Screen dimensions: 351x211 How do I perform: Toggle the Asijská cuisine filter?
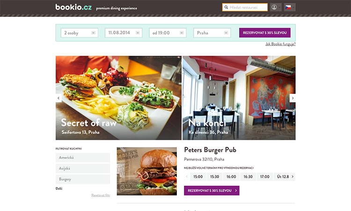click(x=83, y=168)
